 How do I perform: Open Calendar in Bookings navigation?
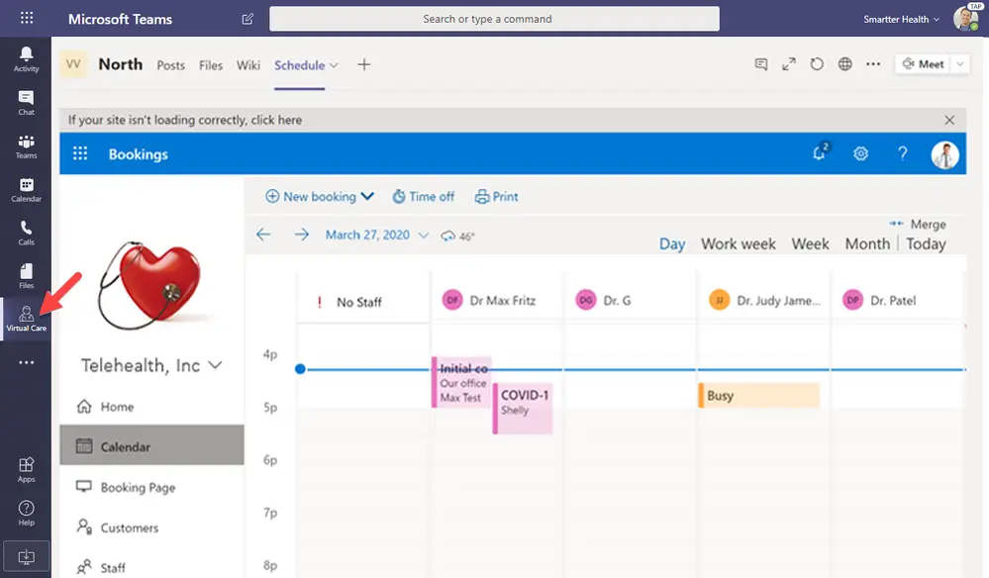pyautogui.click(x=152, y=446)
